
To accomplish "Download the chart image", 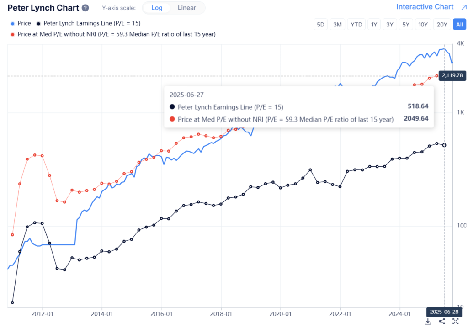I will pyautogui.click(x=428, y=322).
